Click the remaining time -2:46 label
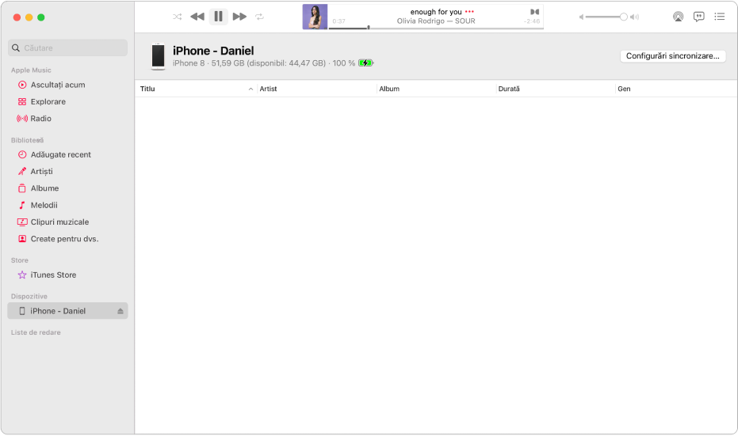 click(532, 21)
